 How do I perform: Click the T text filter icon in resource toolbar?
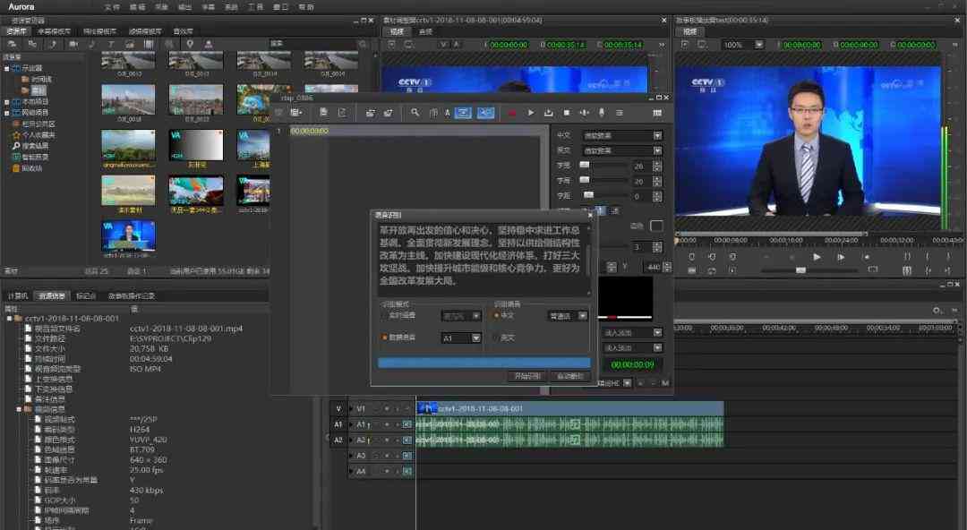(x=111, y=44)
